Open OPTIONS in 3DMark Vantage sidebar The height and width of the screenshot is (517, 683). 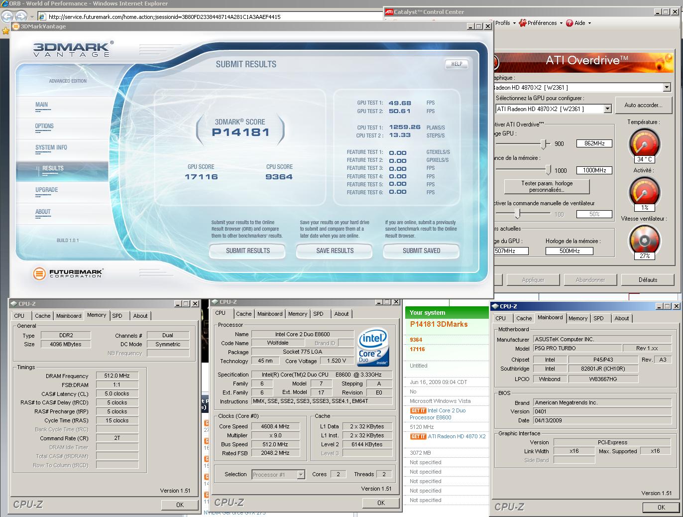[x=44, y=126]
